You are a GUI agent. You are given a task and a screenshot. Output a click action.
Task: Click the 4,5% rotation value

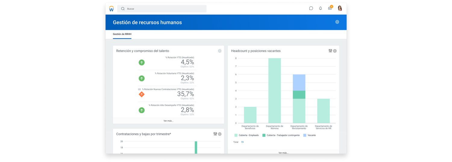tap(187, 62)
